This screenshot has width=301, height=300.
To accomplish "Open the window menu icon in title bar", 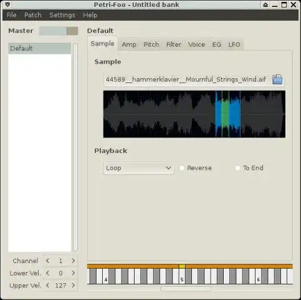I will coord(7,4).
